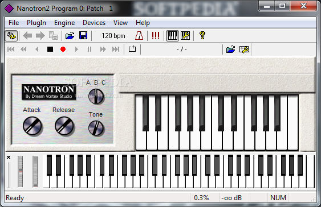
Task: Go to next program with right arrow
Action: pos(40,36)
